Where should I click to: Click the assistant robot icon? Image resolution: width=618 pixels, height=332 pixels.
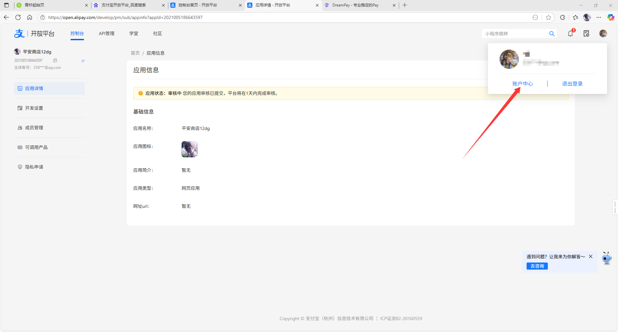pyautogui.click(x=606, y=258)
